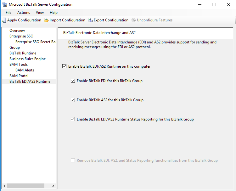Click the Apply Configuration icon
This screenshot has height=191, width=236.
(x=4, y=20)
